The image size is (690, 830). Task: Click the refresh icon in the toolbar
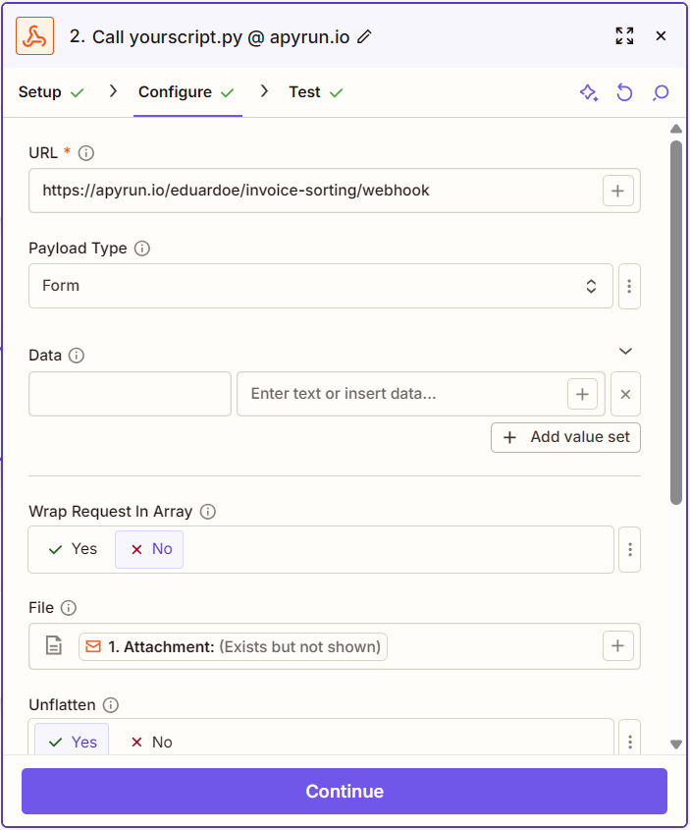click(x=625, y=92)
